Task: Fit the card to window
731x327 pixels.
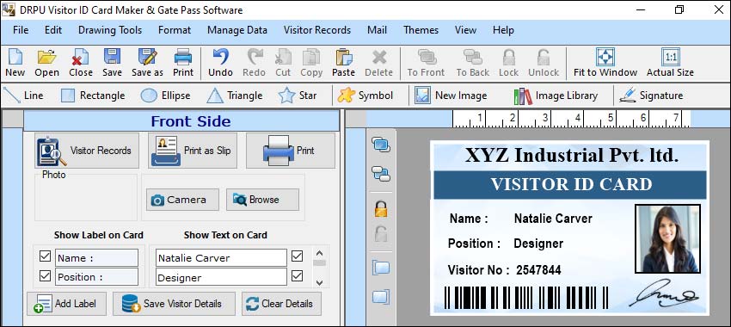Action: click(605, 63)
